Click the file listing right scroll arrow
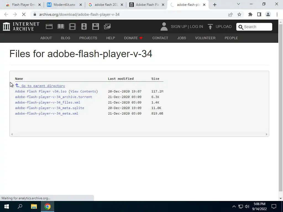 [267, 134]
